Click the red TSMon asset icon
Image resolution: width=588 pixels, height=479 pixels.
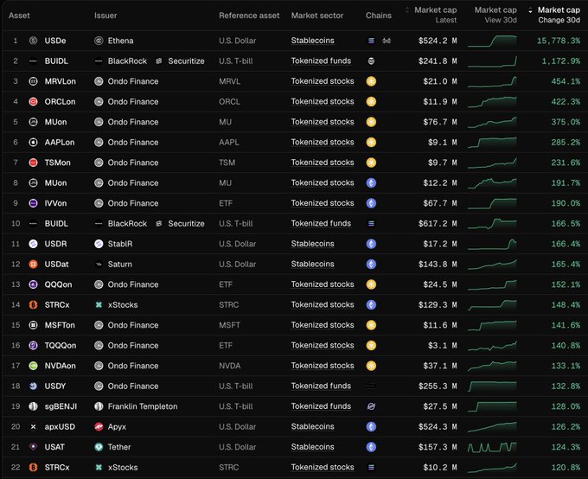coord(33,163)
